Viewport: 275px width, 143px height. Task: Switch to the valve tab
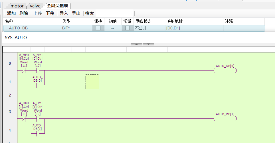click(x=35, y=6)
